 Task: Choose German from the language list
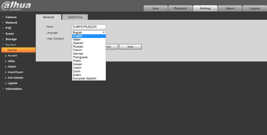coord(89,54)
